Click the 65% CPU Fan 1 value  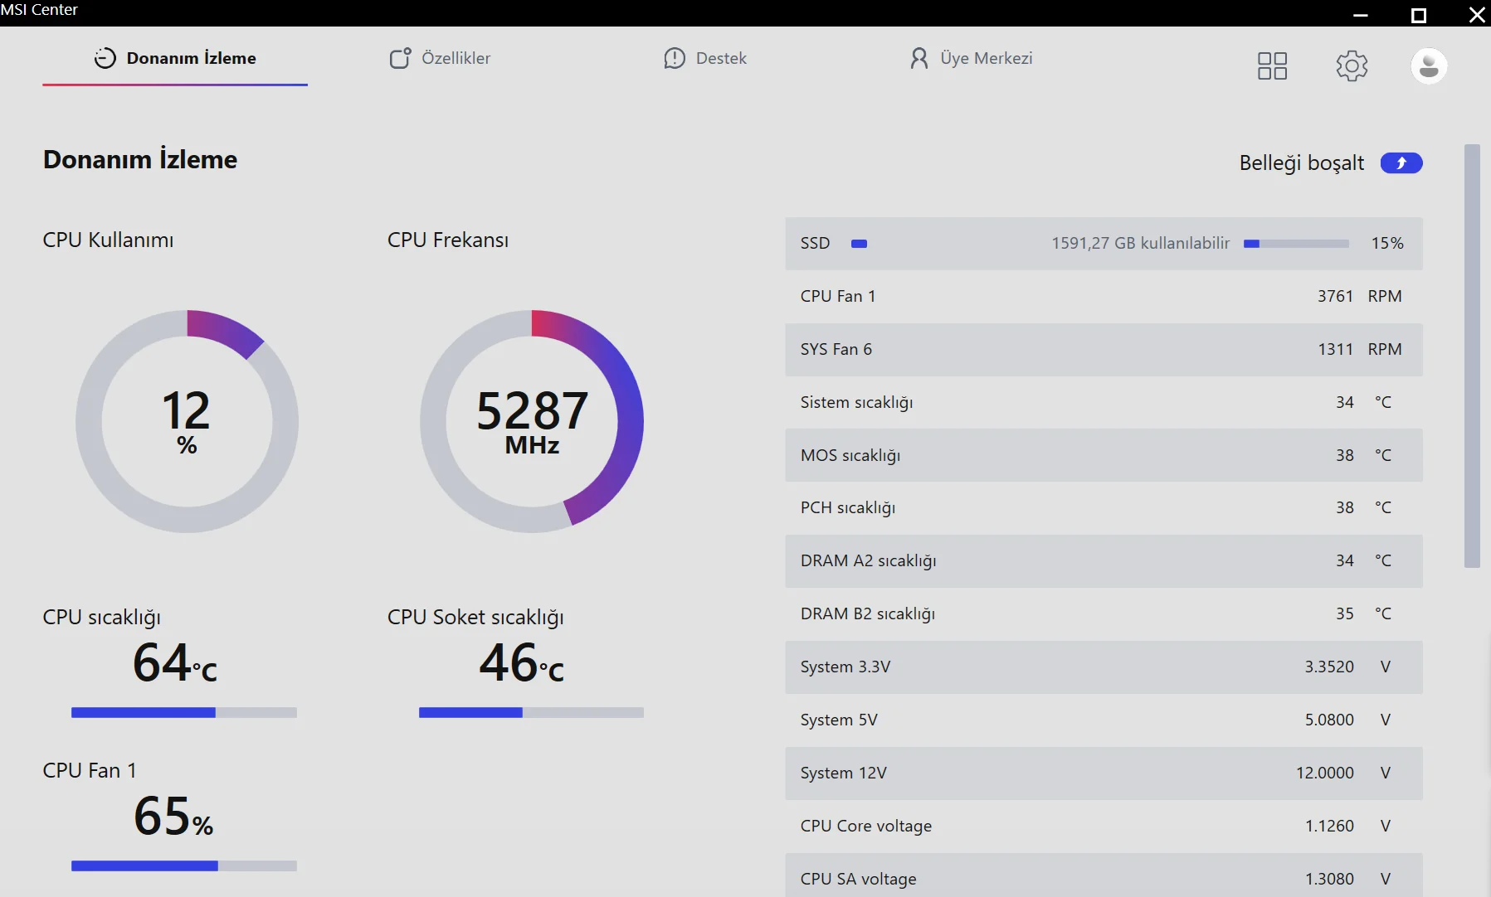click(173, 816)
